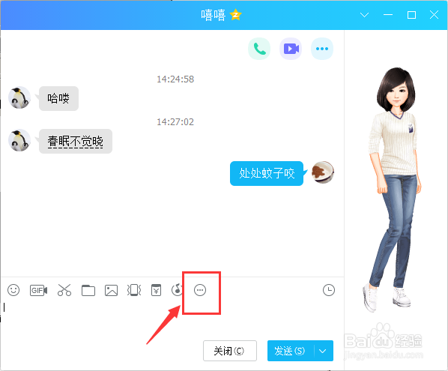Start a voice call with the phone icon

pos(259,49)
